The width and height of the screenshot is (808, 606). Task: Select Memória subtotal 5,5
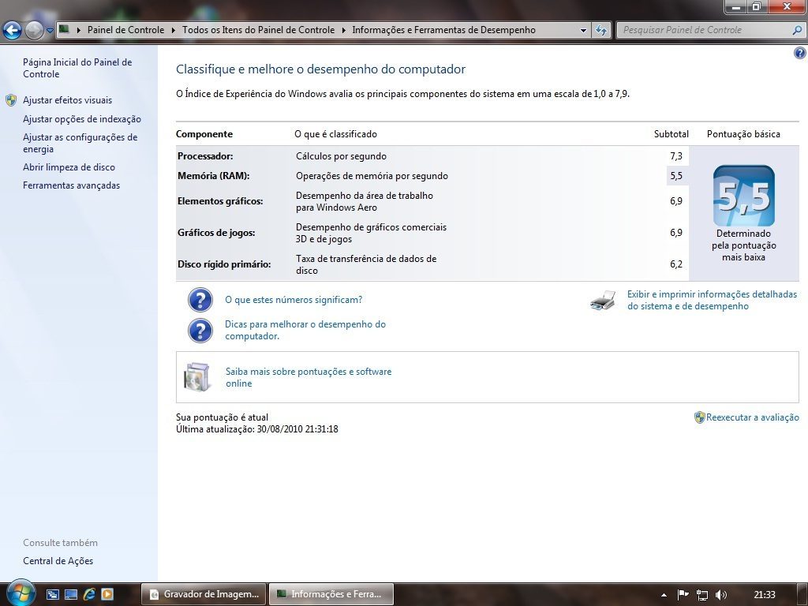(676, 176)
